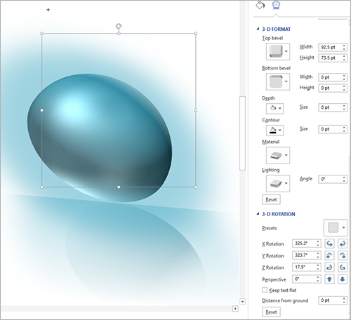Click the Bottom bevel preview thumbnail
351x320 pixels.
click(x=276, y=81)
